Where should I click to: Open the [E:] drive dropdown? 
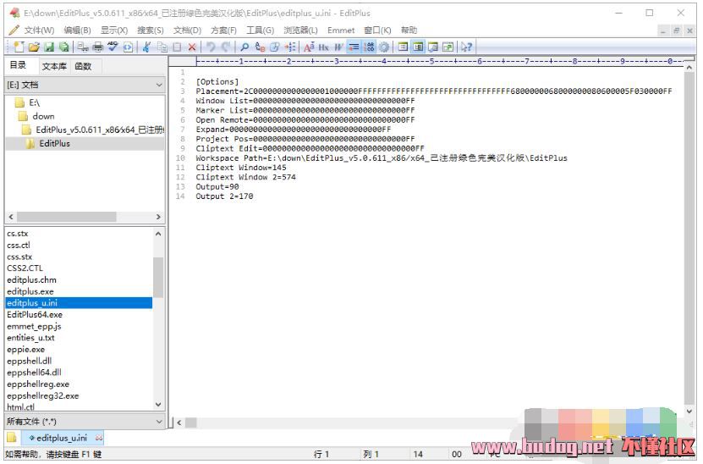point(159,85)
